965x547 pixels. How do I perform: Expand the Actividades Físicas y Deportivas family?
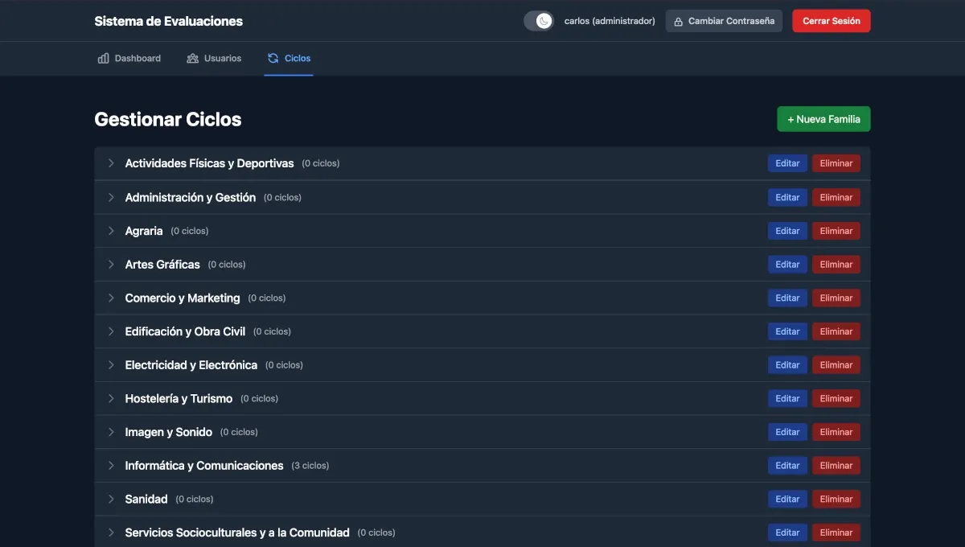110,162
